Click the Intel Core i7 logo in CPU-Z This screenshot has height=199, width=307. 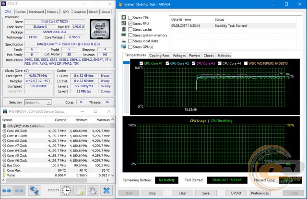[x=100, y=29]
